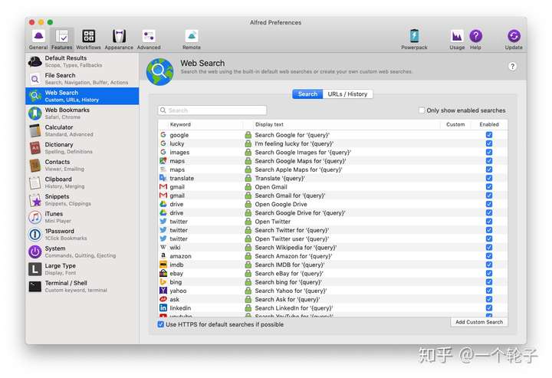Disable the images search checkbox

pyautogui.click(x=489, y=152)
